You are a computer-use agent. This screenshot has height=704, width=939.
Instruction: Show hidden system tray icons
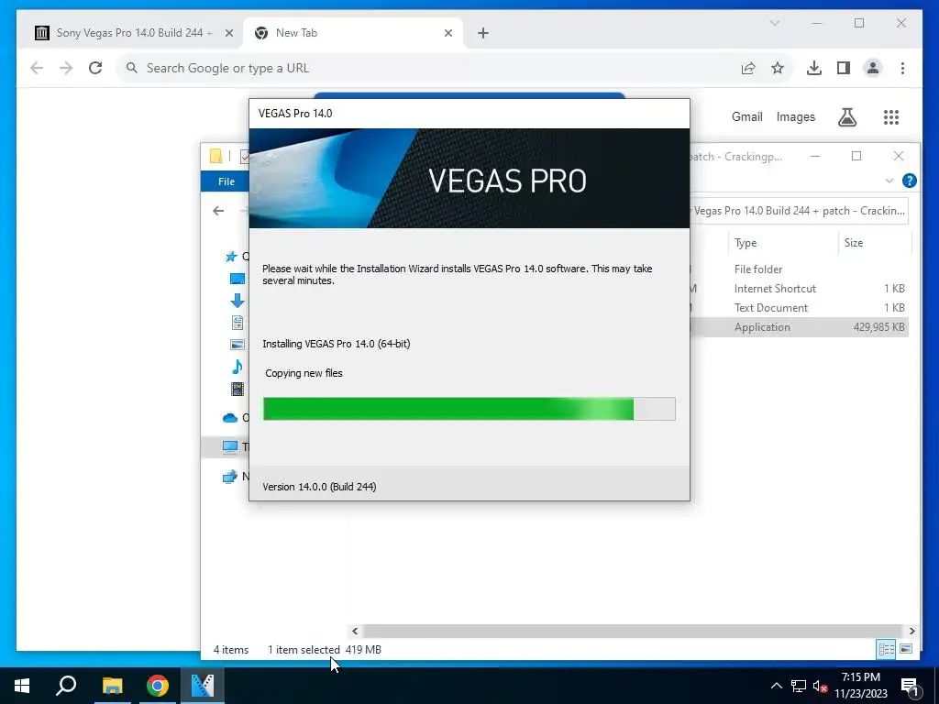(776, 686)
